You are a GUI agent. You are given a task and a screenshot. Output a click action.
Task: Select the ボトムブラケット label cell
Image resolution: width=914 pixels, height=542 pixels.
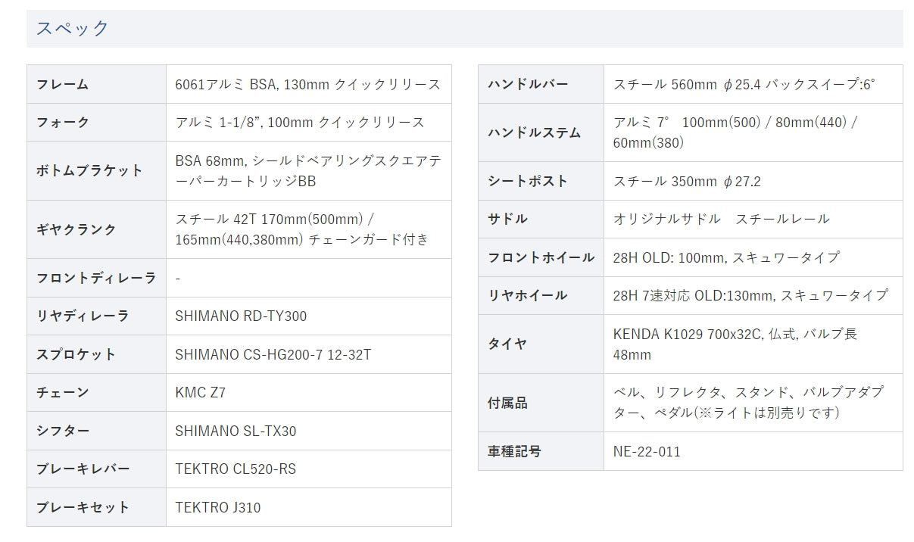[96, 170]
